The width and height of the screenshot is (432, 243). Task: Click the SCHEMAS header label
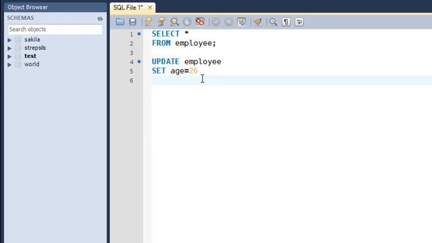point(20,18)
